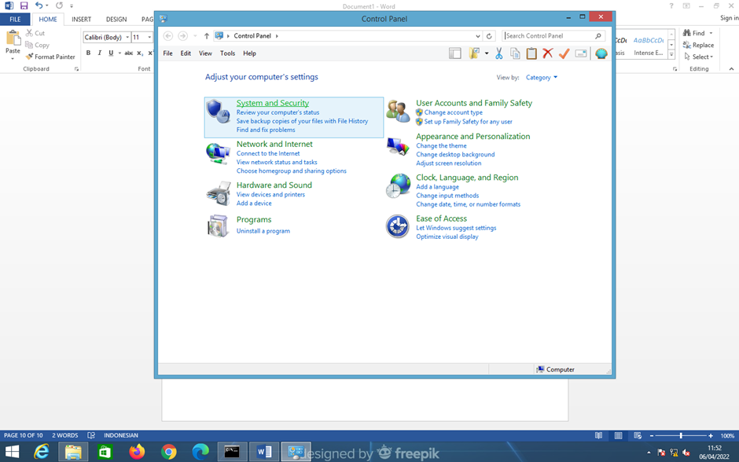Viewport: 739px width, 462px height.
Task: Toggle strikethrough formatting in Word
Action: click(129, 53)
